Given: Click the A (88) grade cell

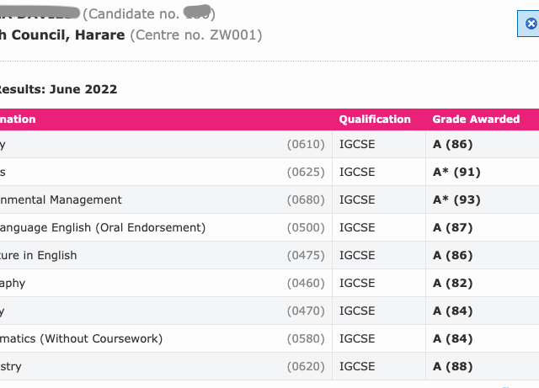Looking at the screenshot, I should pos(453,366).
